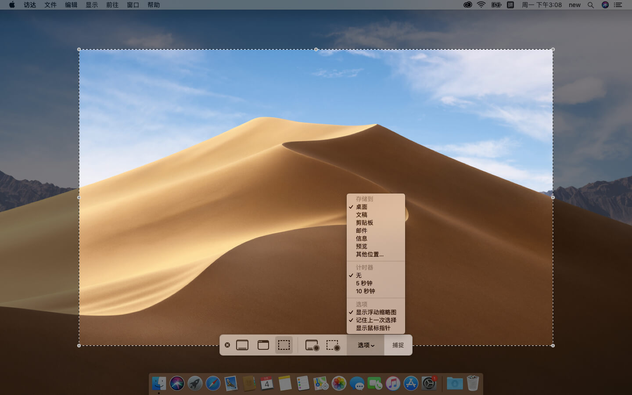The width and height of the screenshot is (632, 395).
Task: Open the 显示 menu
Action: [x=92, y=5]
